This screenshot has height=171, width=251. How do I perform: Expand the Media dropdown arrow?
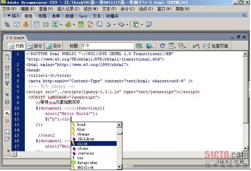pyautogui.click(x=74, y=25)
